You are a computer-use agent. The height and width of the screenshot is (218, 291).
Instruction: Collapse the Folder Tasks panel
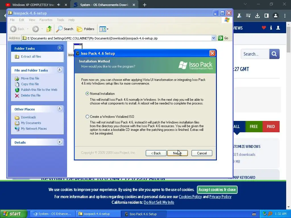(x=60, y=48)
